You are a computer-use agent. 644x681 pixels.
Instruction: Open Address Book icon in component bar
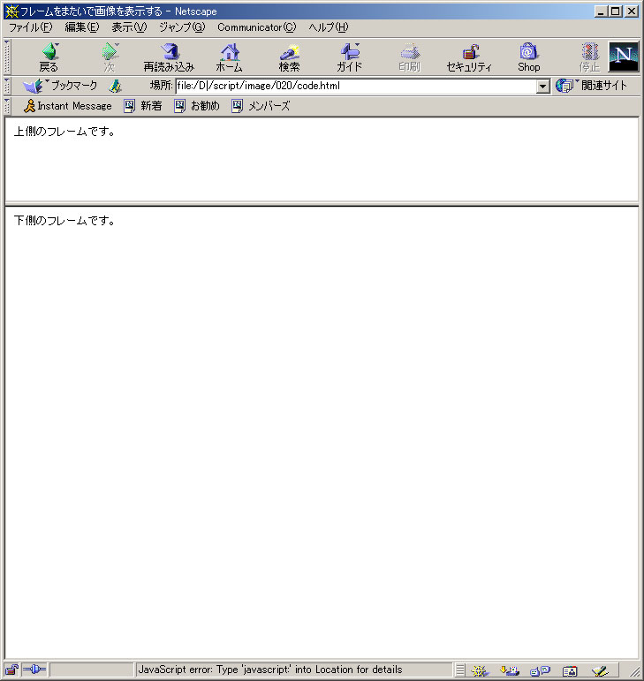570,670
